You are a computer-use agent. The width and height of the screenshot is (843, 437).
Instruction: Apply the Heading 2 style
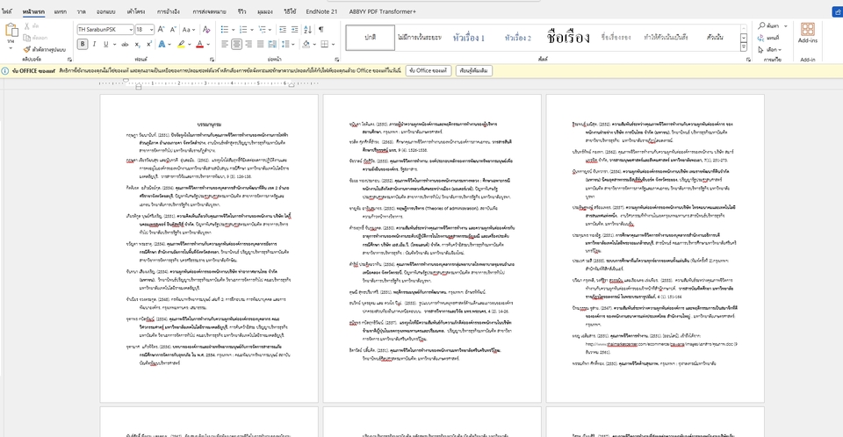(x=518, y=38)
